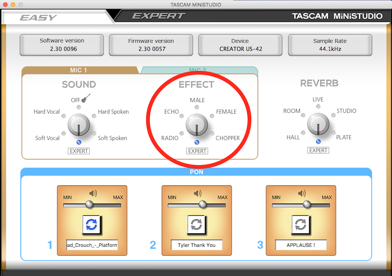Screen dimensions: 392x276
Task: Click the TASCAM MiNiSTUDIO logo
Action: [x=337, y=16]
